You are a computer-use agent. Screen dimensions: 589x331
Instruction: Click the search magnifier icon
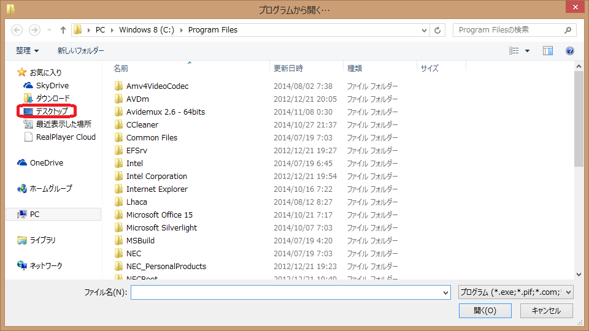568,30
